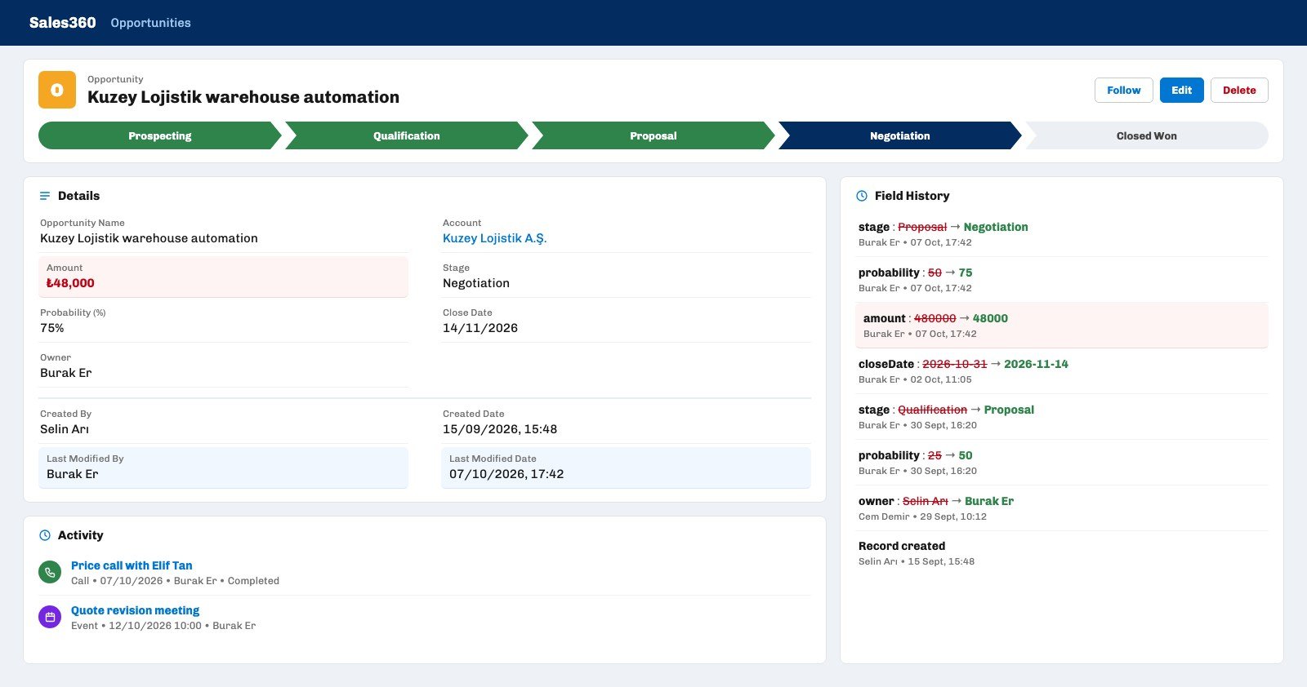Select the Proposal stage in path
1307x687 pixels.
click(x=653, y=135)
